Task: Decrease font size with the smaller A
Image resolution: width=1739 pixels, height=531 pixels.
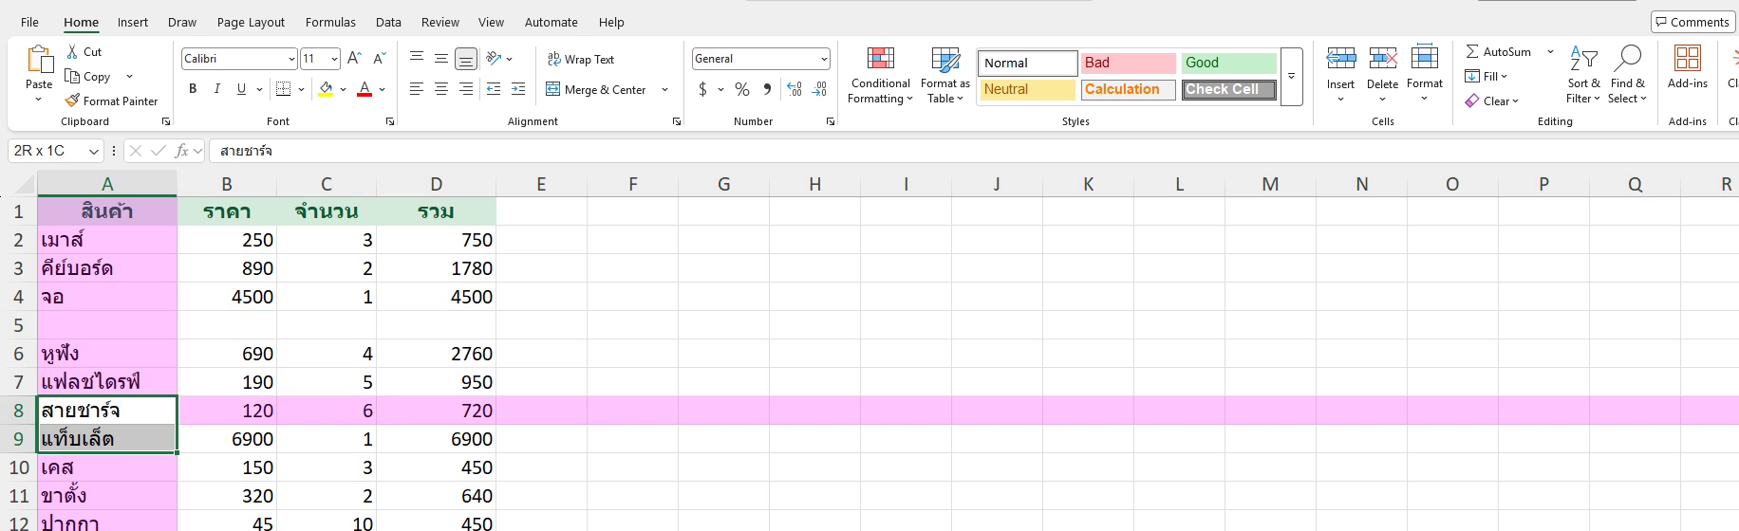Action: click(x=379, y=59)
